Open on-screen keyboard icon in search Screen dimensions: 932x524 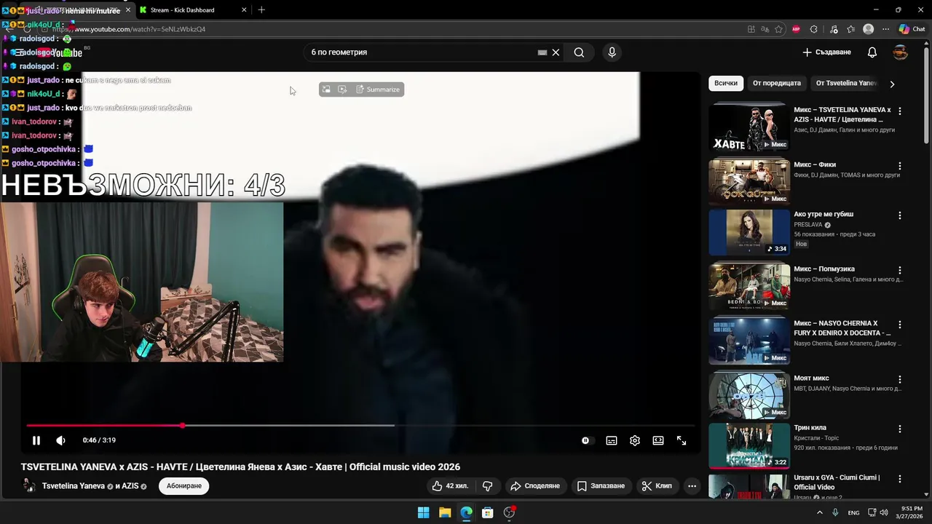pos(542,52)
